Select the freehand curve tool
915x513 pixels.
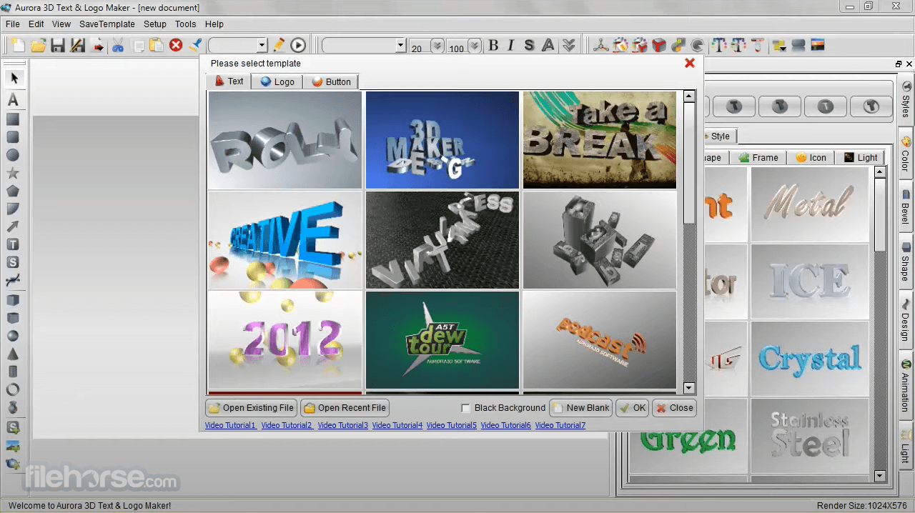point(13,280)
